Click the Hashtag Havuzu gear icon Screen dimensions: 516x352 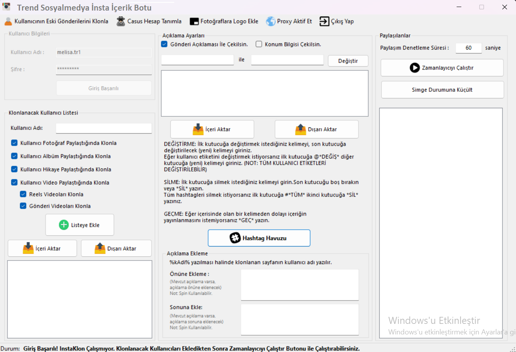click(235, 238)
